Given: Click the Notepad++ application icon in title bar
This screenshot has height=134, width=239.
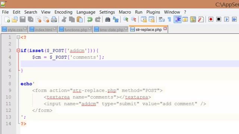Looking at the screenshot, I should point(3,4).
